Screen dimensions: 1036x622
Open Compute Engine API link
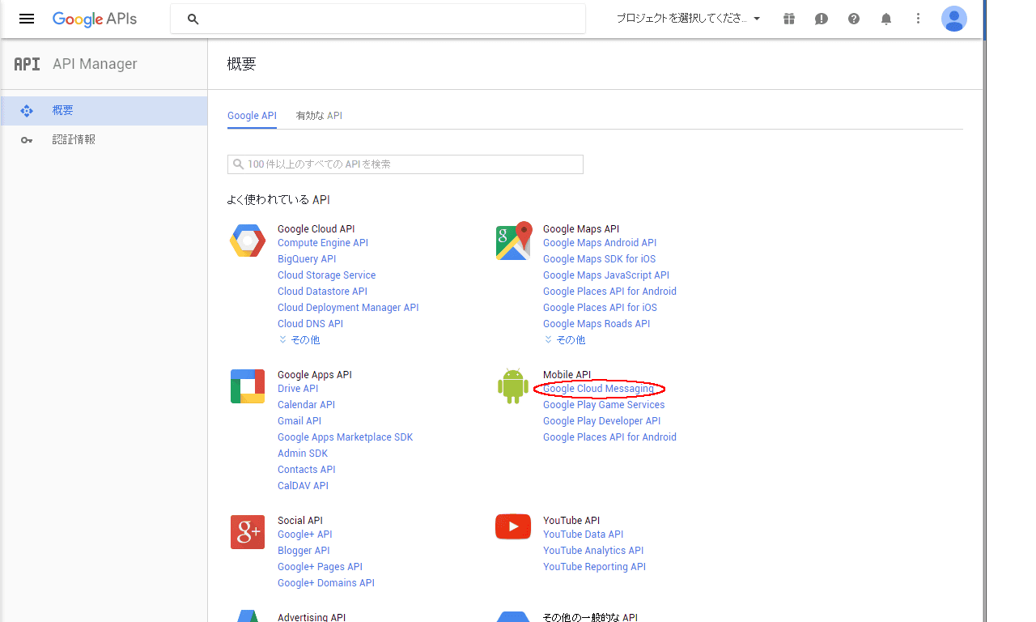coord(323,243)
